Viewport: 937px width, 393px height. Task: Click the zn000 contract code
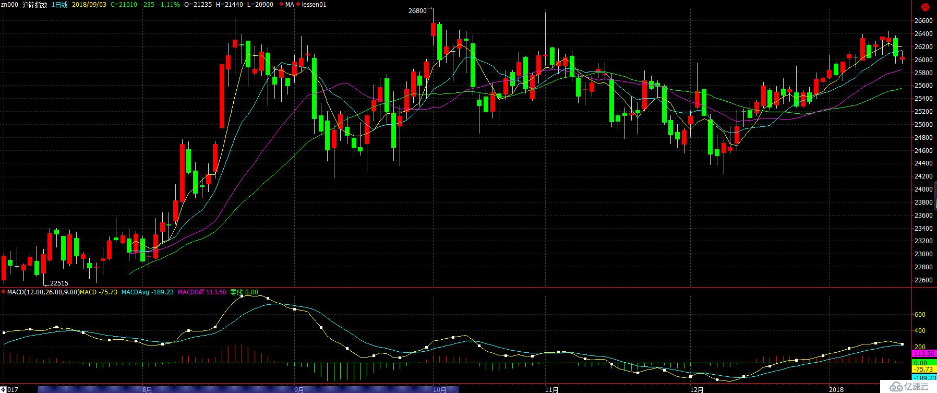(x=10, y=5)
